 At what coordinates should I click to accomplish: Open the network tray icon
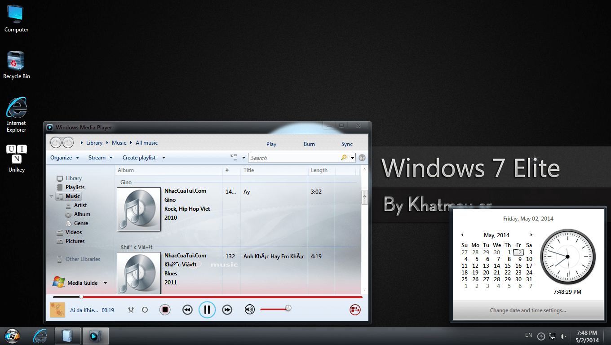click(552, 336)
